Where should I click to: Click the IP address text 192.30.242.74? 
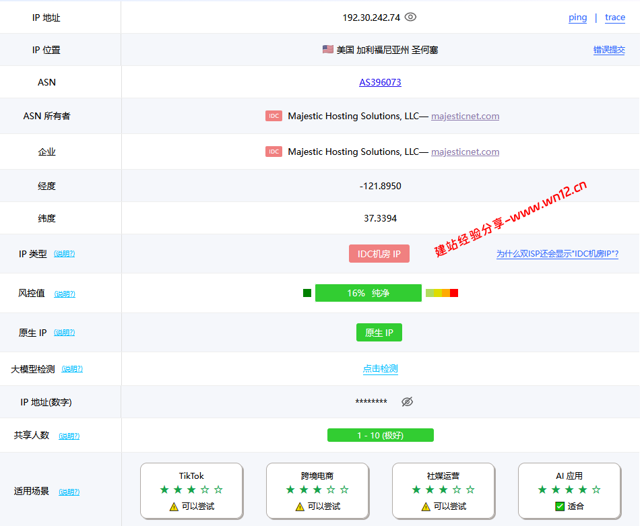[x=371, y=18]
